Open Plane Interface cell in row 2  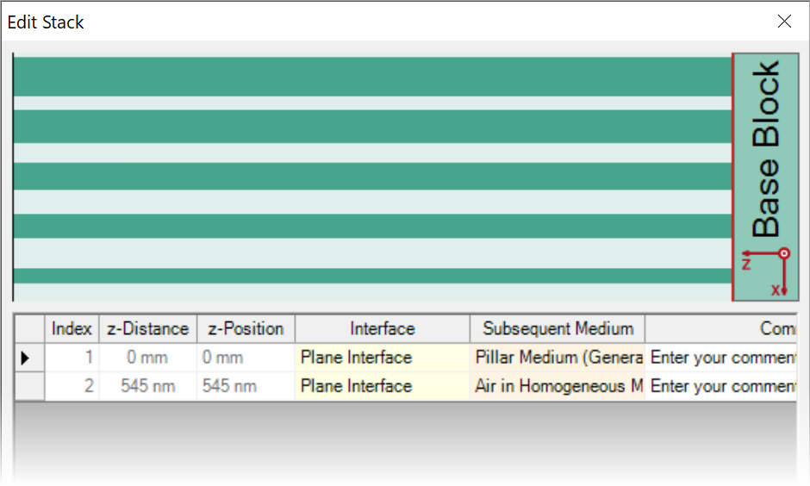point(383,386)
